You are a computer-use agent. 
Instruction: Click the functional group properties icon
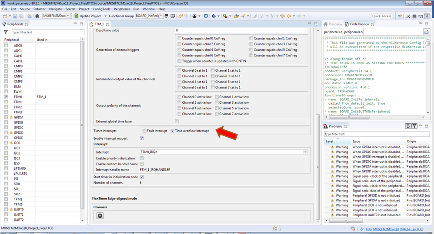[173, 16]
